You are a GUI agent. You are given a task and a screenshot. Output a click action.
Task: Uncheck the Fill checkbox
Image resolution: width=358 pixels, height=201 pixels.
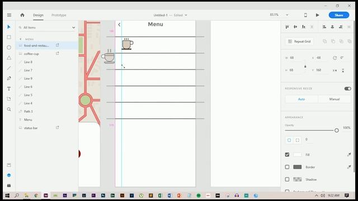[287, 155]
